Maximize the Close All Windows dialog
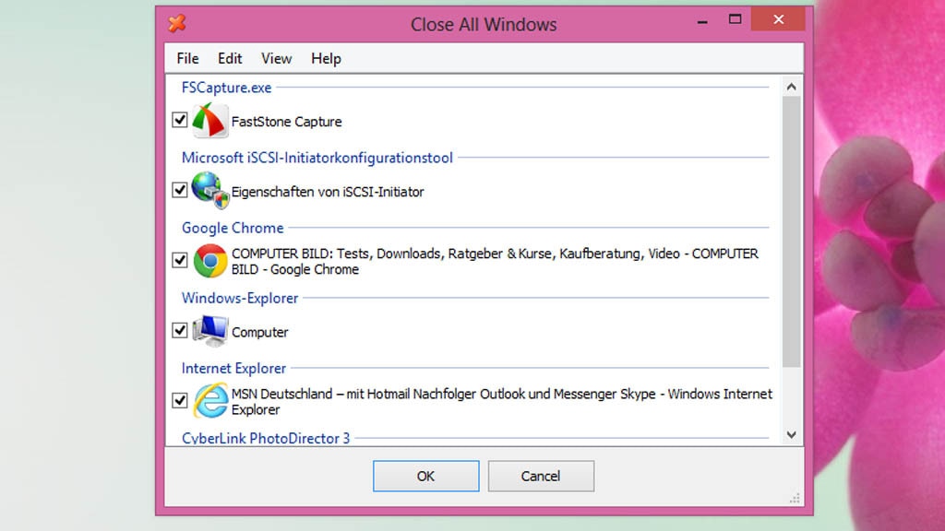Screen dimensions: 945x531 click(x=735, y=20)
